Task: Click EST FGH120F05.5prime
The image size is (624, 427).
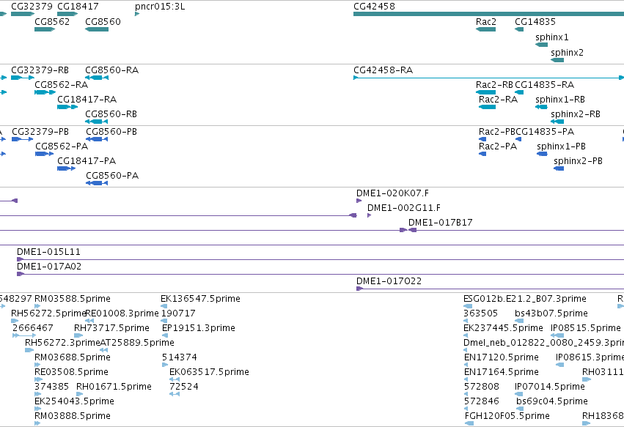Action: pos(469,423)
